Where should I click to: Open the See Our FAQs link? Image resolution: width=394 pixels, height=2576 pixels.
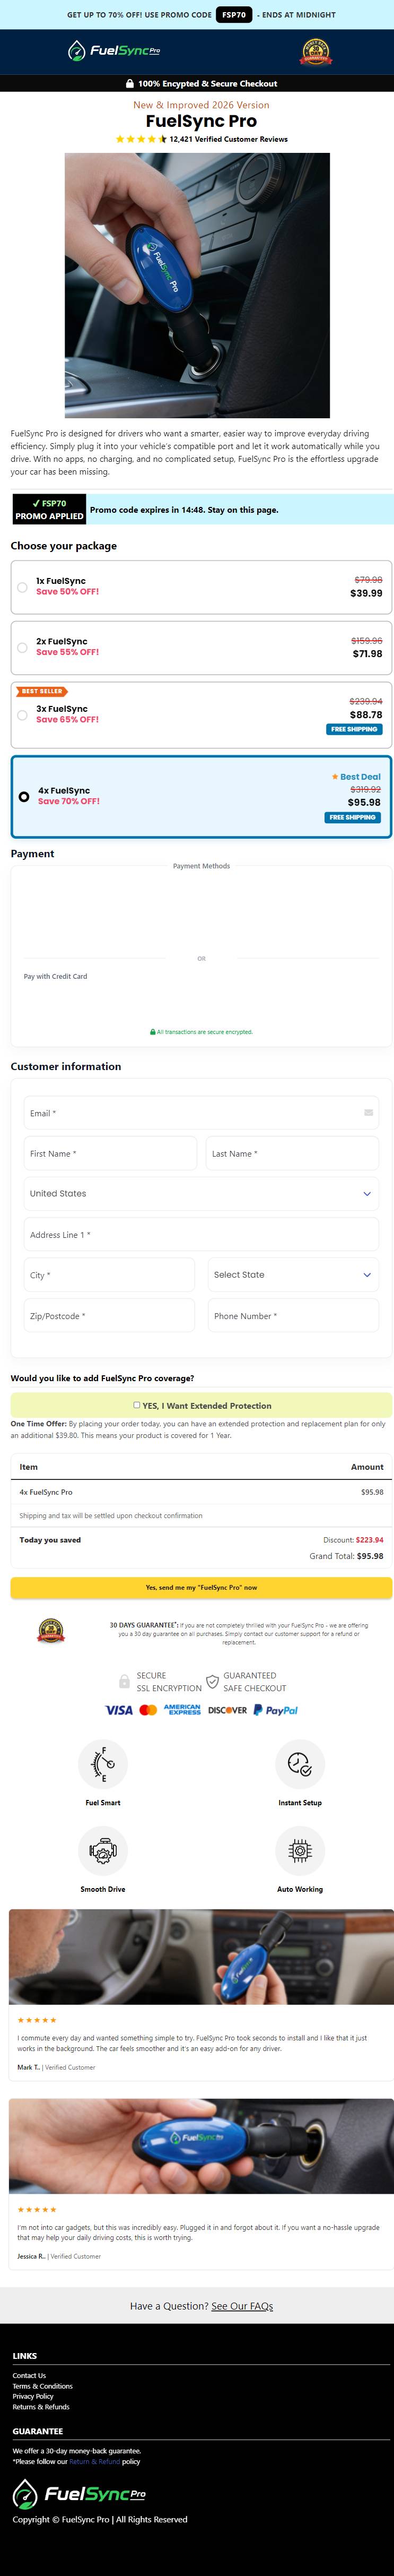[242, 2306]
